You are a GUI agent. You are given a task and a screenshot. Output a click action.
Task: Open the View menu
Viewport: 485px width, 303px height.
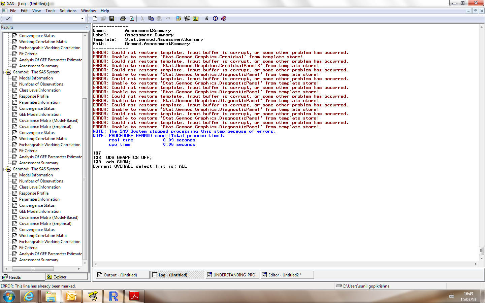(x=36, y=11)
